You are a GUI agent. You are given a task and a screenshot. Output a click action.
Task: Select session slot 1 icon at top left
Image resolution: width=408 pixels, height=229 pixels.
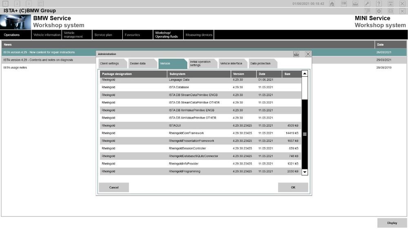pyautogui.click(x=5, y=4)
